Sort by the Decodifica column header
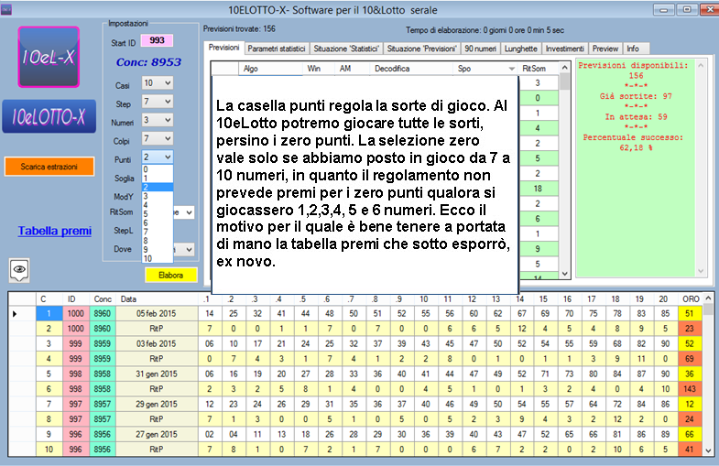The height and width of the screenshot is (466, 719). 410,69
